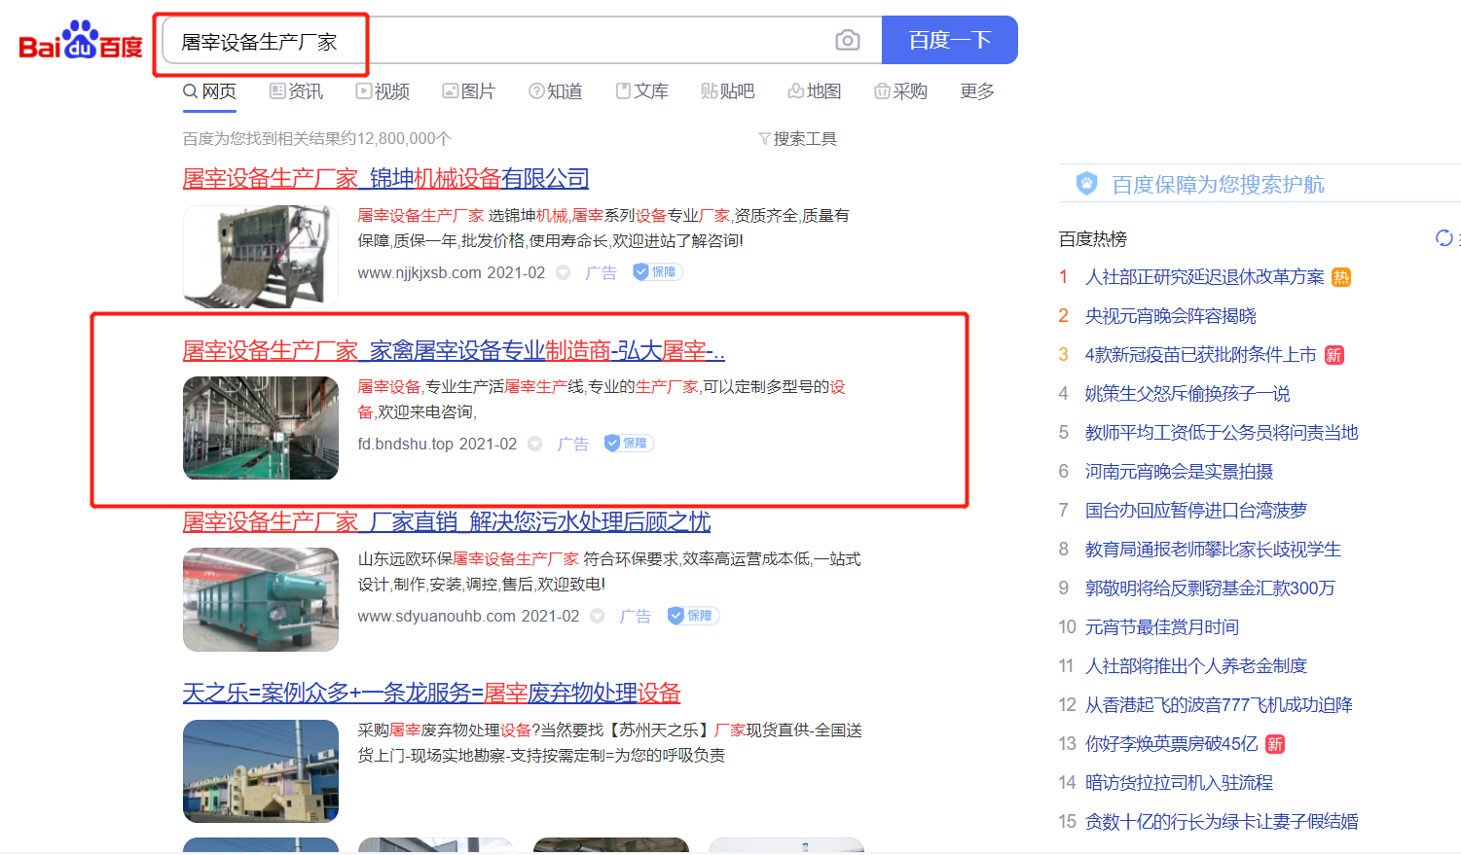Open 4款新冠疫苗已获批附条件上市 topic
1461x855 pixels.
click(1200, 355)
